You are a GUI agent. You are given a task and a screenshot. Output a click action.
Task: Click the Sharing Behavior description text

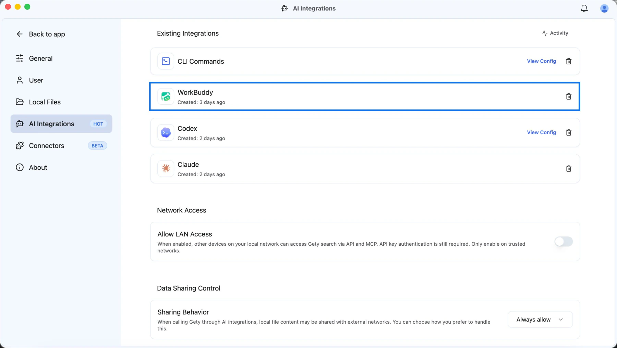[324, 325]
